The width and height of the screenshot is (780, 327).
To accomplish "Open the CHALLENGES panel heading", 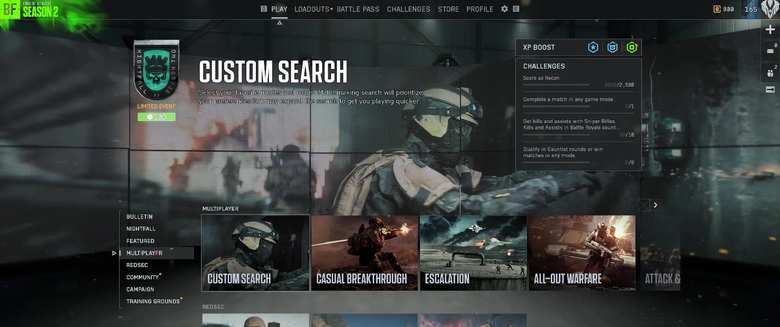I will pyautogui.click(x=544, y=66).
